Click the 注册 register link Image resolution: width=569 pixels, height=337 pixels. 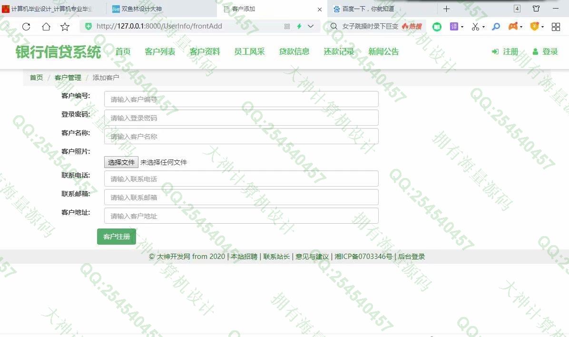(505, 51)
